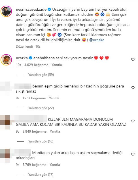The width and height of the screenshot is (138, 180).
Task: Like the 'Manitanın yakın arkadaşım' comment
Action: (x=133, y=154)
